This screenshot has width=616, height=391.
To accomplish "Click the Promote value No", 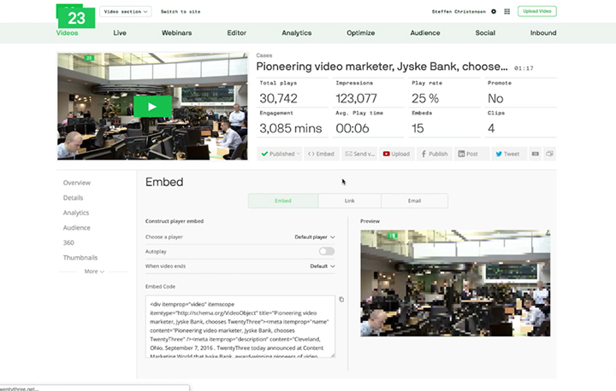I will click(x=495, y=98).
